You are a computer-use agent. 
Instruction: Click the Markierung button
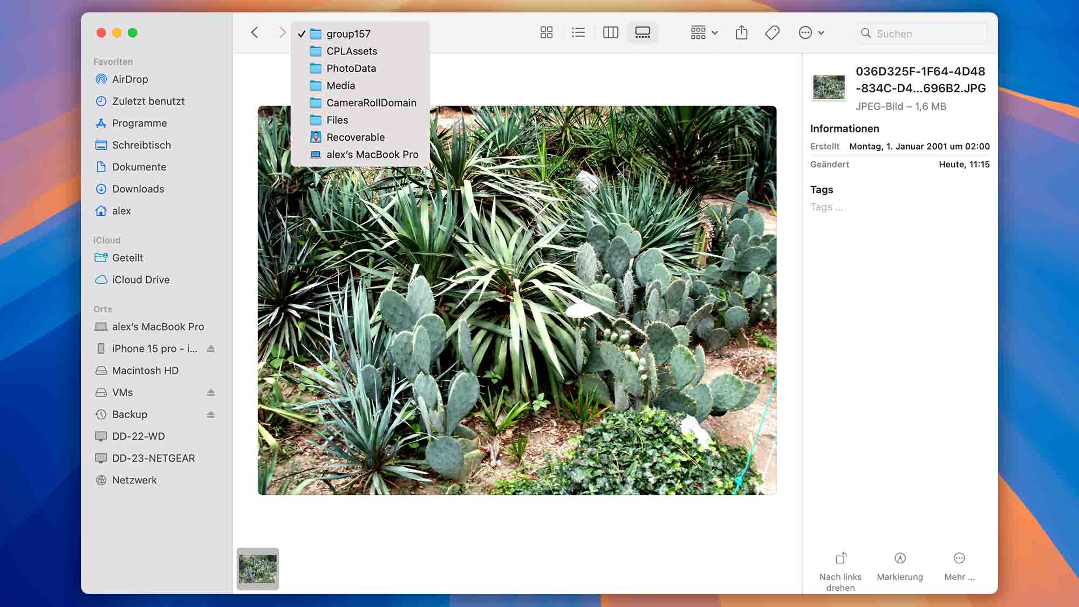point(900,567)
